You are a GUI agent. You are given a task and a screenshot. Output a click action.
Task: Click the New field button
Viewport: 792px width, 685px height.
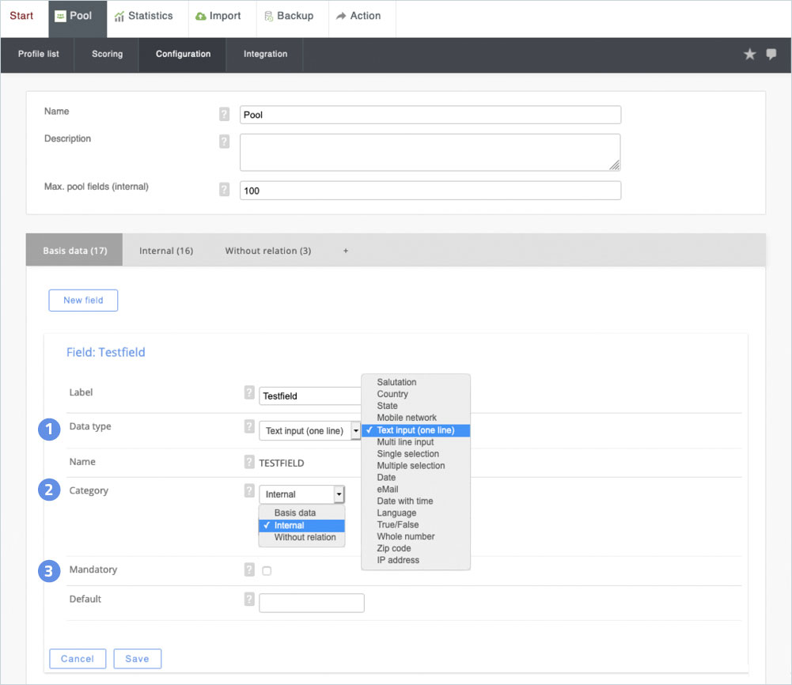click(x=83, y=301)
